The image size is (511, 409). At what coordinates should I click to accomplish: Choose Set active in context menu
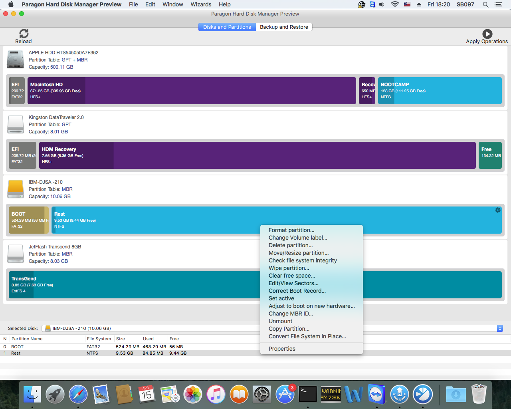click(x=311, y=298)
